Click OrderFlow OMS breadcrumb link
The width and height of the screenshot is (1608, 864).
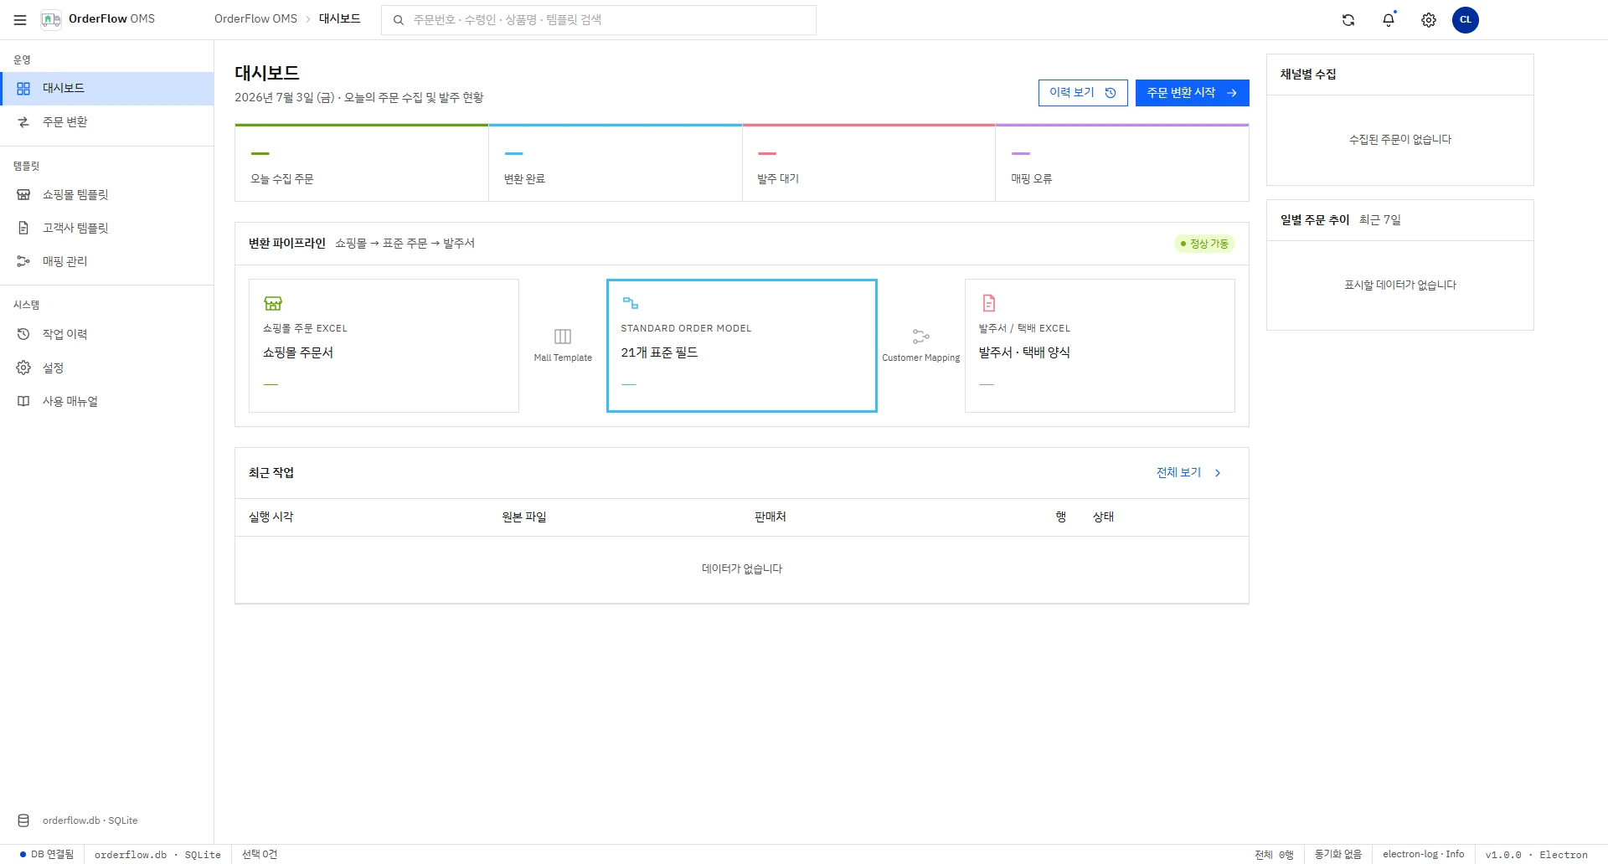(x=255, y=19)
